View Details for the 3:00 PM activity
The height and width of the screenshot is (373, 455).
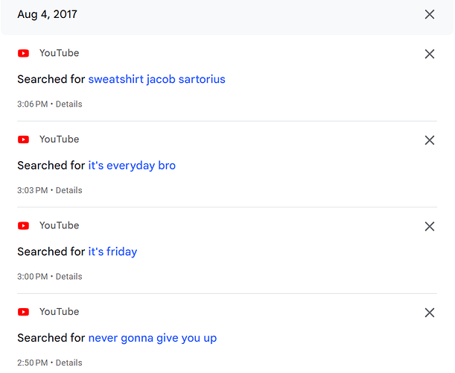click(x=69, y=277)
